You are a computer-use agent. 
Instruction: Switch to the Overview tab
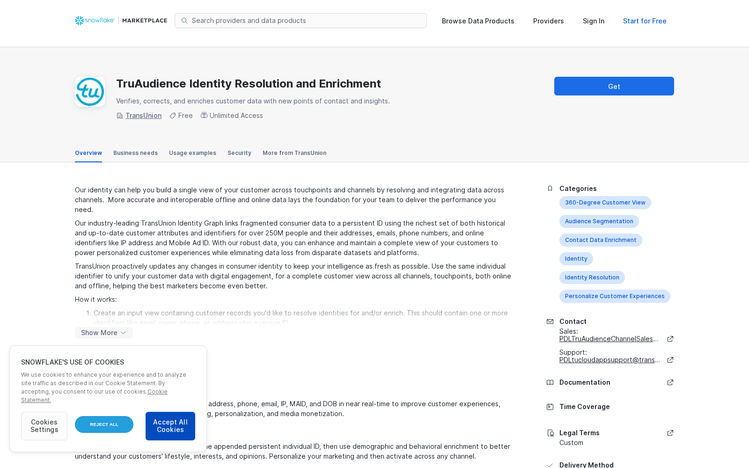tap(88, 153)
